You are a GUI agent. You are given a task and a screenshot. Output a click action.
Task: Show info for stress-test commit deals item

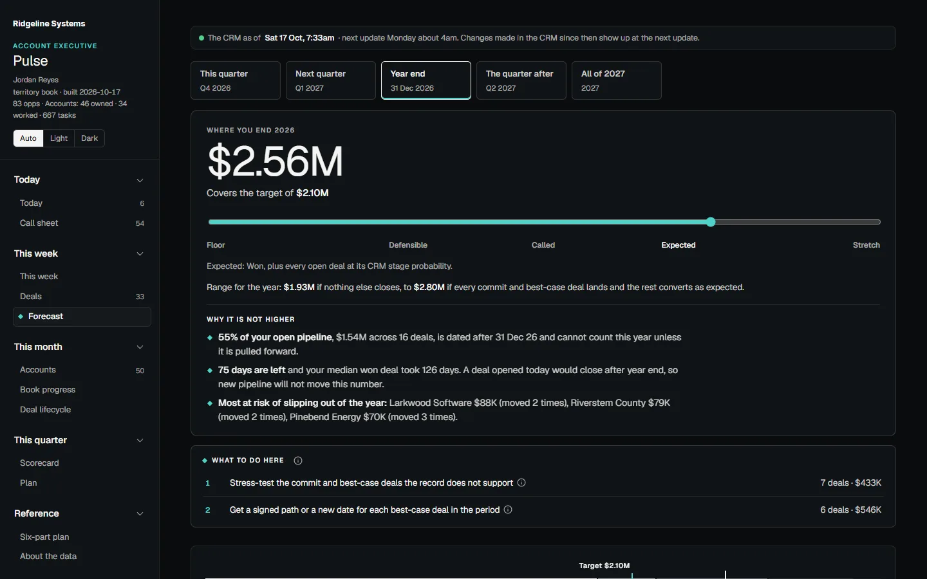coord(521,482)
